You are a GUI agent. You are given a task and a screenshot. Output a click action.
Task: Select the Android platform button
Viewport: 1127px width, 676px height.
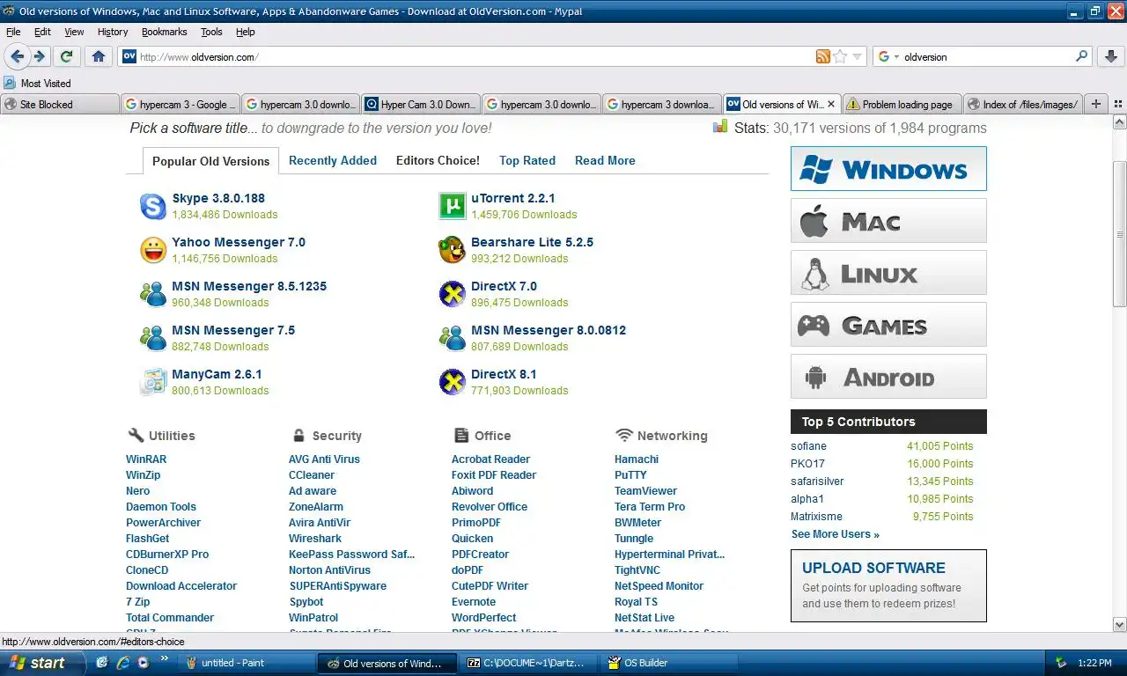click(x=888, y=376)
